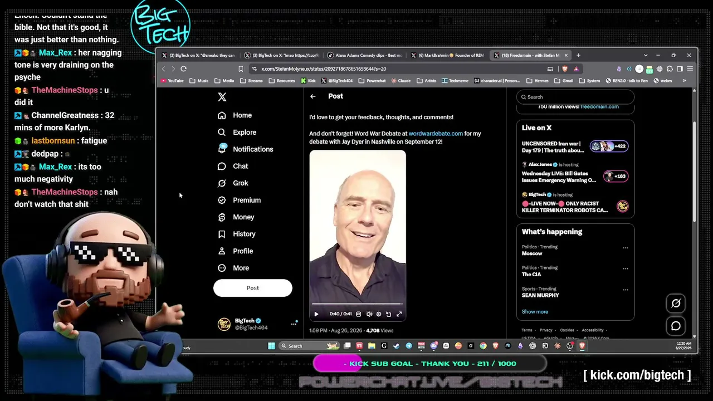713x401 pixels.
Task: Open the Resources bookmarks folder
Action: (282, 81)
